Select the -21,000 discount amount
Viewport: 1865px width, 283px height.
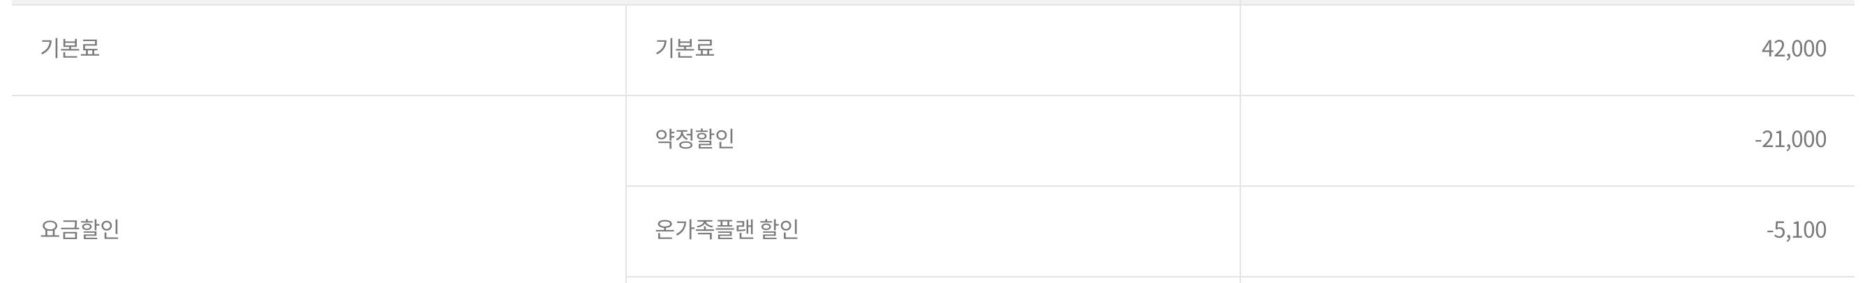tap(1790, 139)
